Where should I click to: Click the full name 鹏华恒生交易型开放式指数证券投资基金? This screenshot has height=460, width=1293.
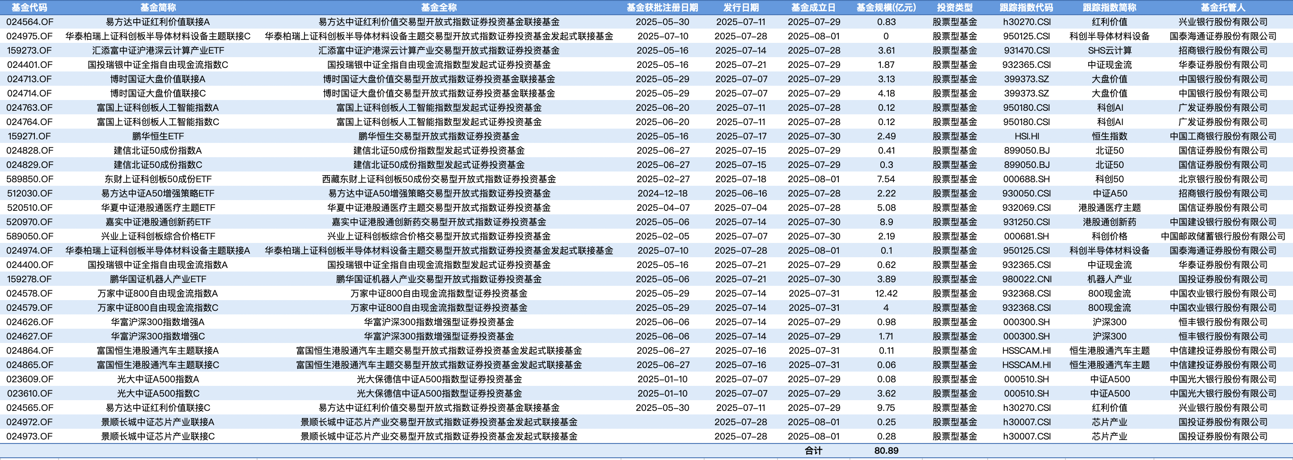pyautogui.click(x=439, y=137)
